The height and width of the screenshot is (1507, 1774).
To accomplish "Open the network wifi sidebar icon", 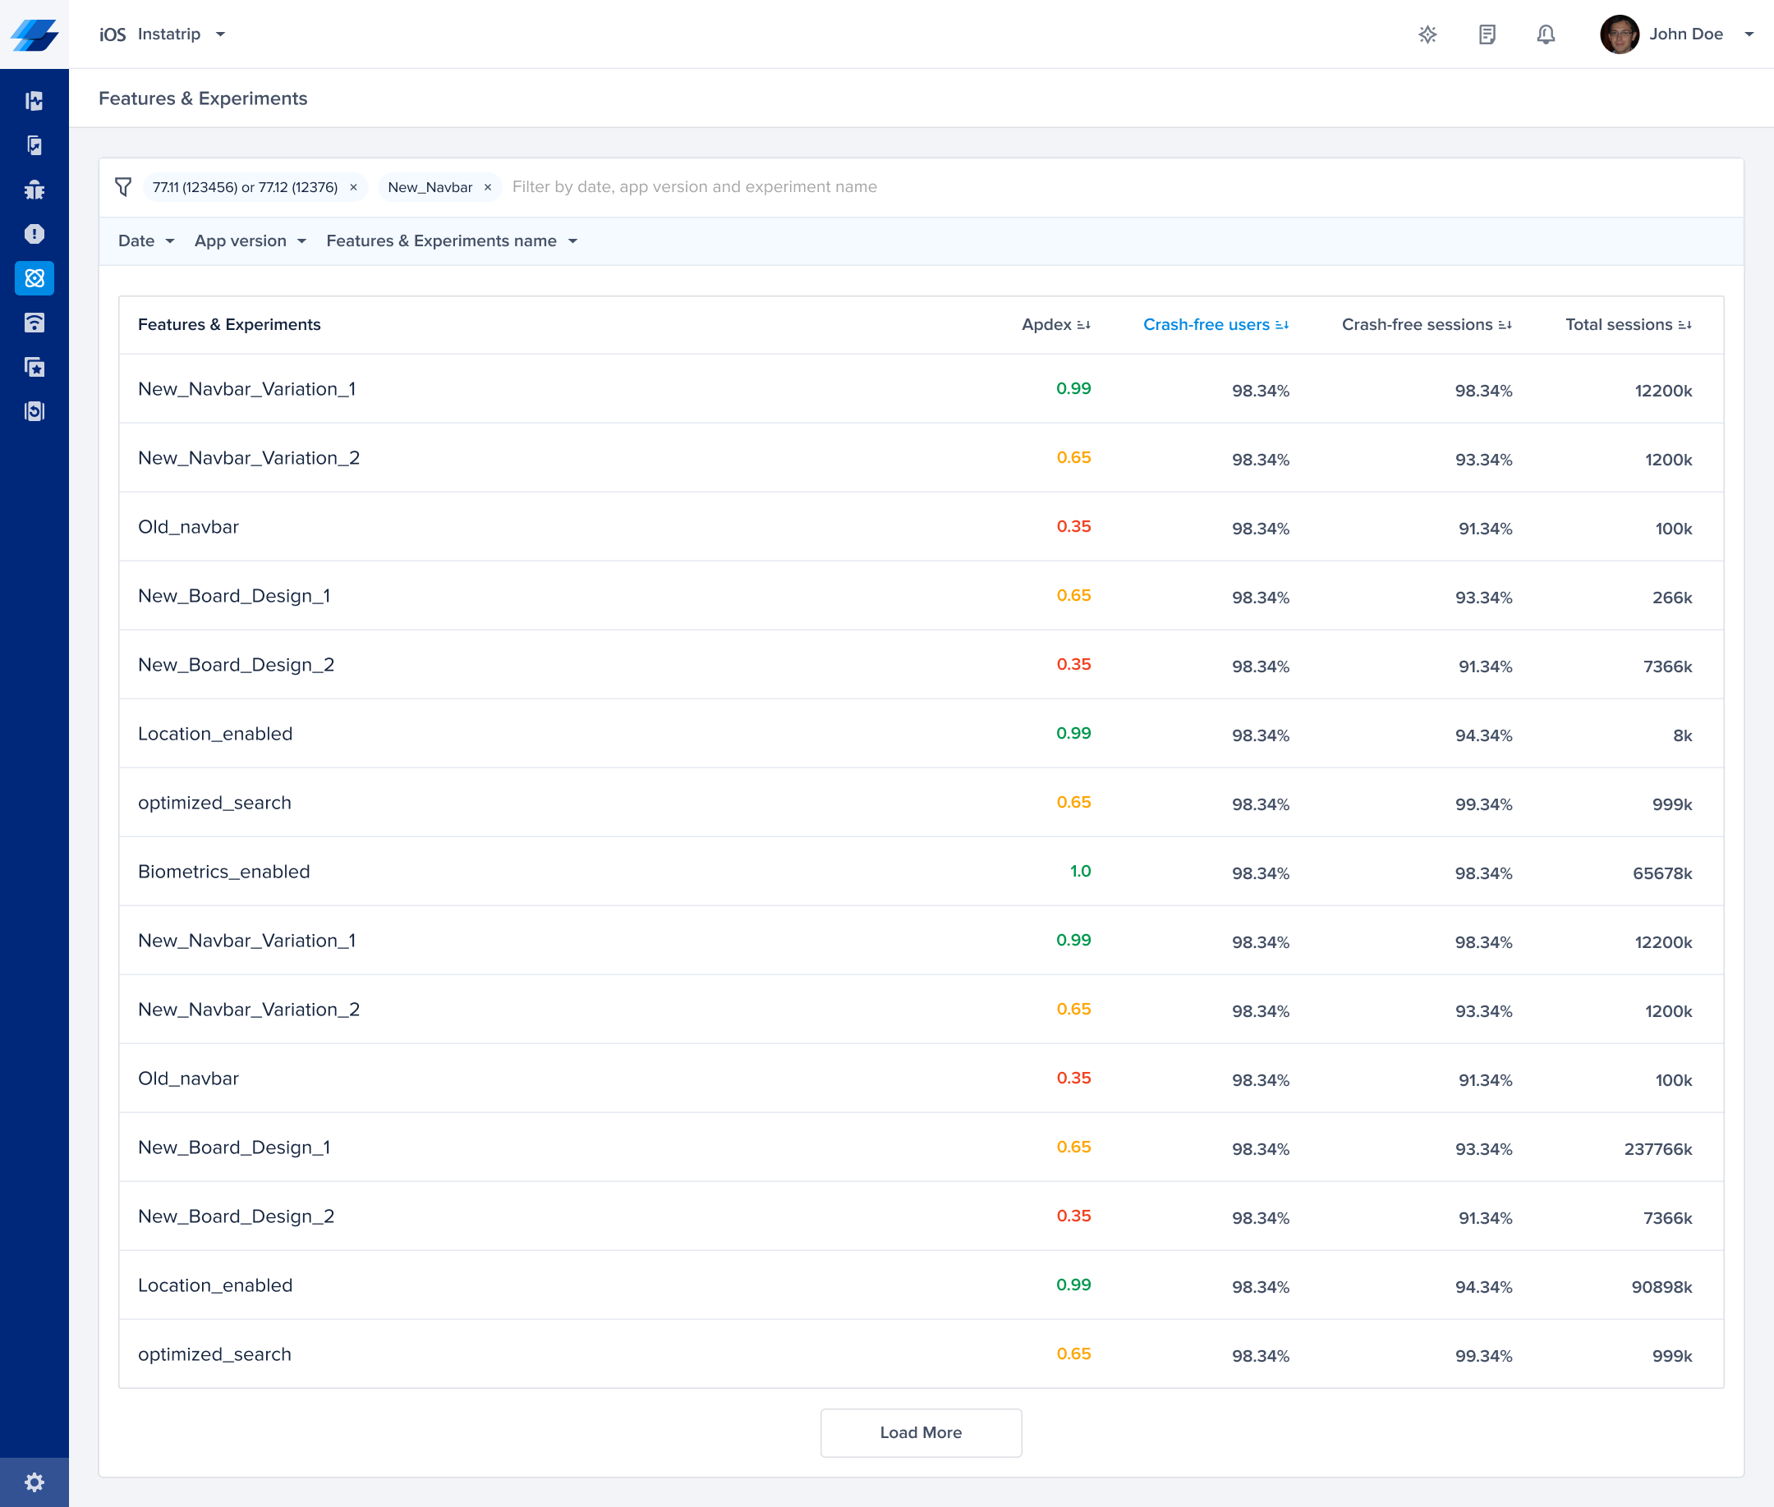I will click(x=34, y=323).
